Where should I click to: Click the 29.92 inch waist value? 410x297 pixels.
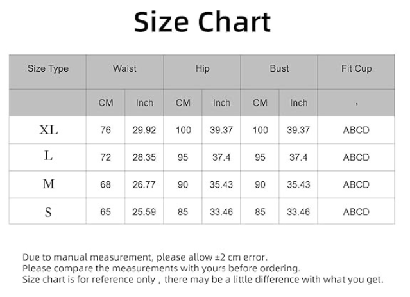[144, 130]
